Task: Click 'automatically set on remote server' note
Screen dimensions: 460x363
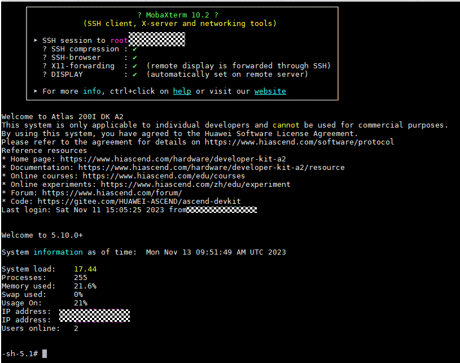Action: (227, 75)
